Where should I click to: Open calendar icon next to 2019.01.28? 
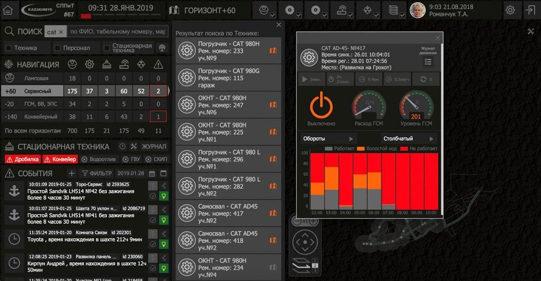point(152,173)
